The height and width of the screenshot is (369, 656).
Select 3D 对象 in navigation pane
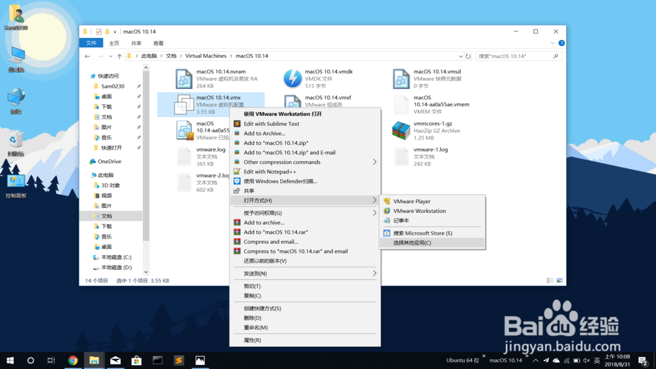pyautogui.click(x=110, y=185)
